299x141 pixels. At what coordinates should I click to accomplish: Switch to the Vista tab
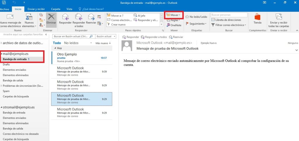click(69, 9)
